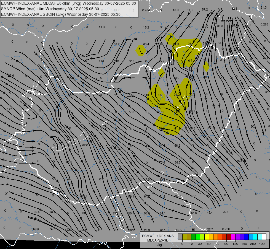
Task: Click map value 73.6
Action: coord(162,162)
